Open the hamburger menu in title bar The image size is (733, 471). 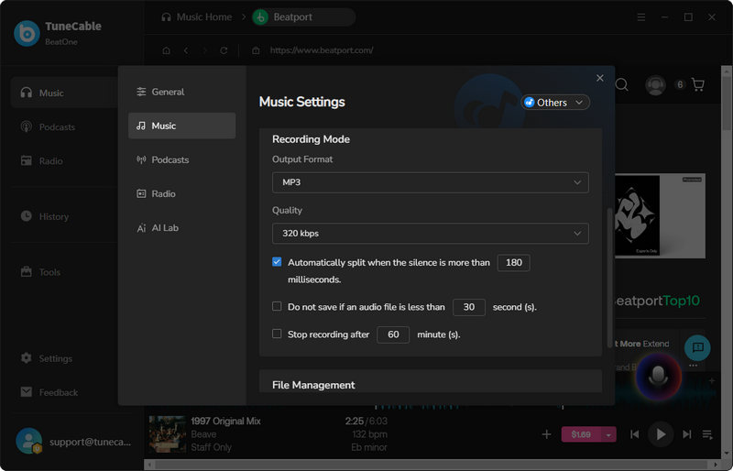click(x=640, y=17)
